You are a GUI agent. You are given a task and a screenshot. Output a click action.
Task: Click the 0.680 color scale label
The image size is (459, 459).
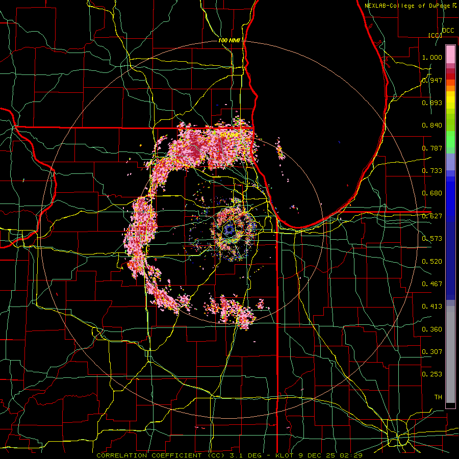432,193
